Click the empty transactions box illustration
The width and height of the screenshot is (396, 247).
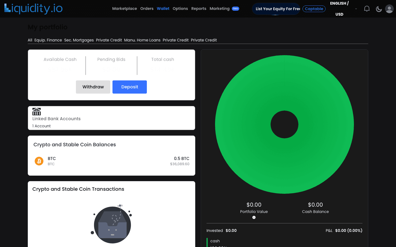pos(112,224)
